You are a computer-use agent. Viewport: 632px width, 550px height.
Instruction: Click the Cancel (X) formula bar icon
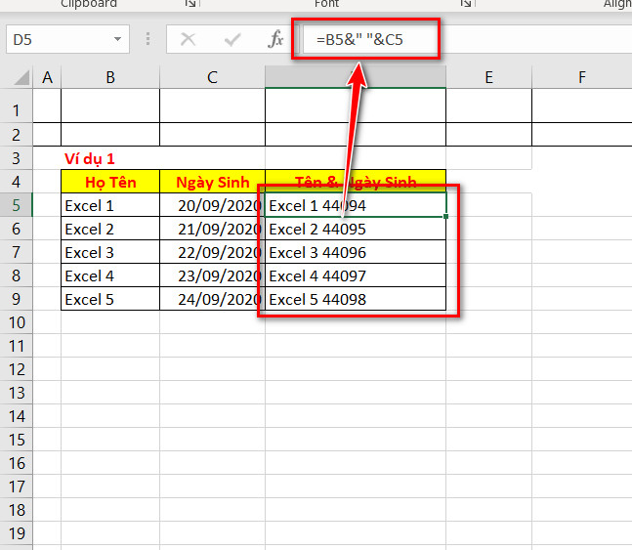coord(188,39)
